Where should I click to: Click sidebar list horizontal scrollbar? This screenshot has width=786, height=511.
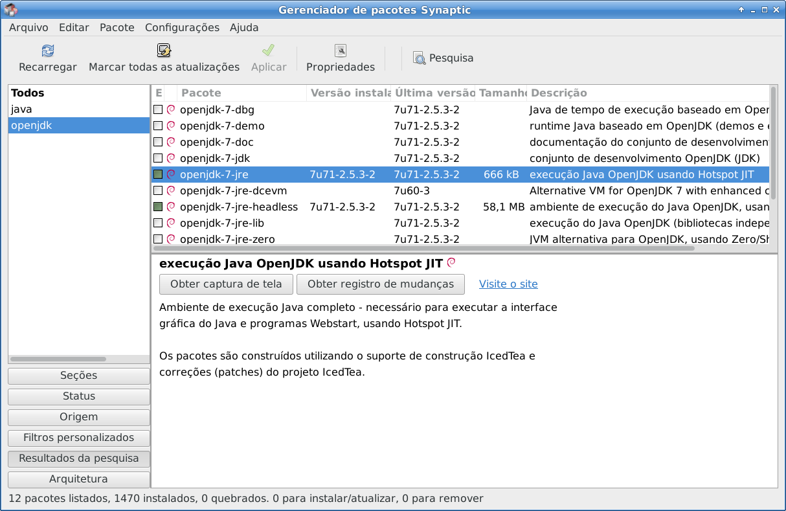(x=58, y=359)
